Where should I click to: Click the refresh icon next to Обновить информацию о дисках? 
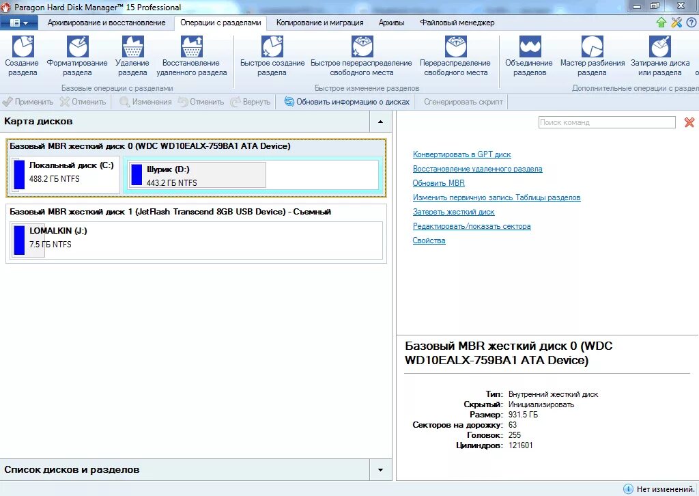(289, 102)
